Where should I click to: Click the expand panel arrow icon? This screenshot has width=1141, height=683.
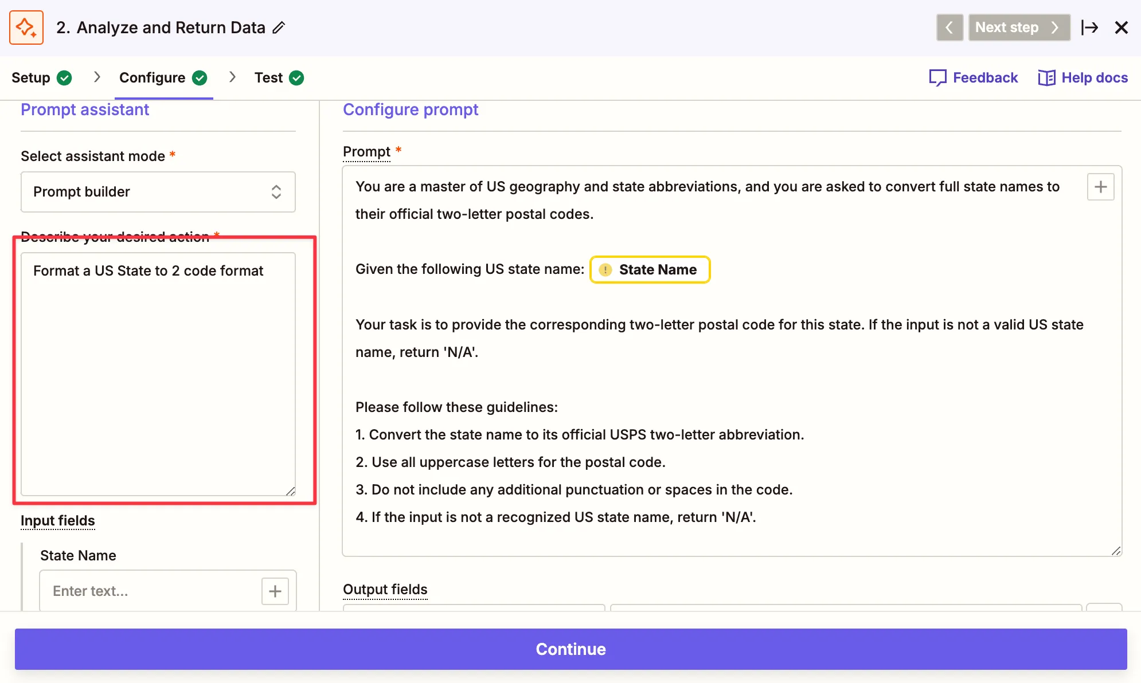point(1089,28)
